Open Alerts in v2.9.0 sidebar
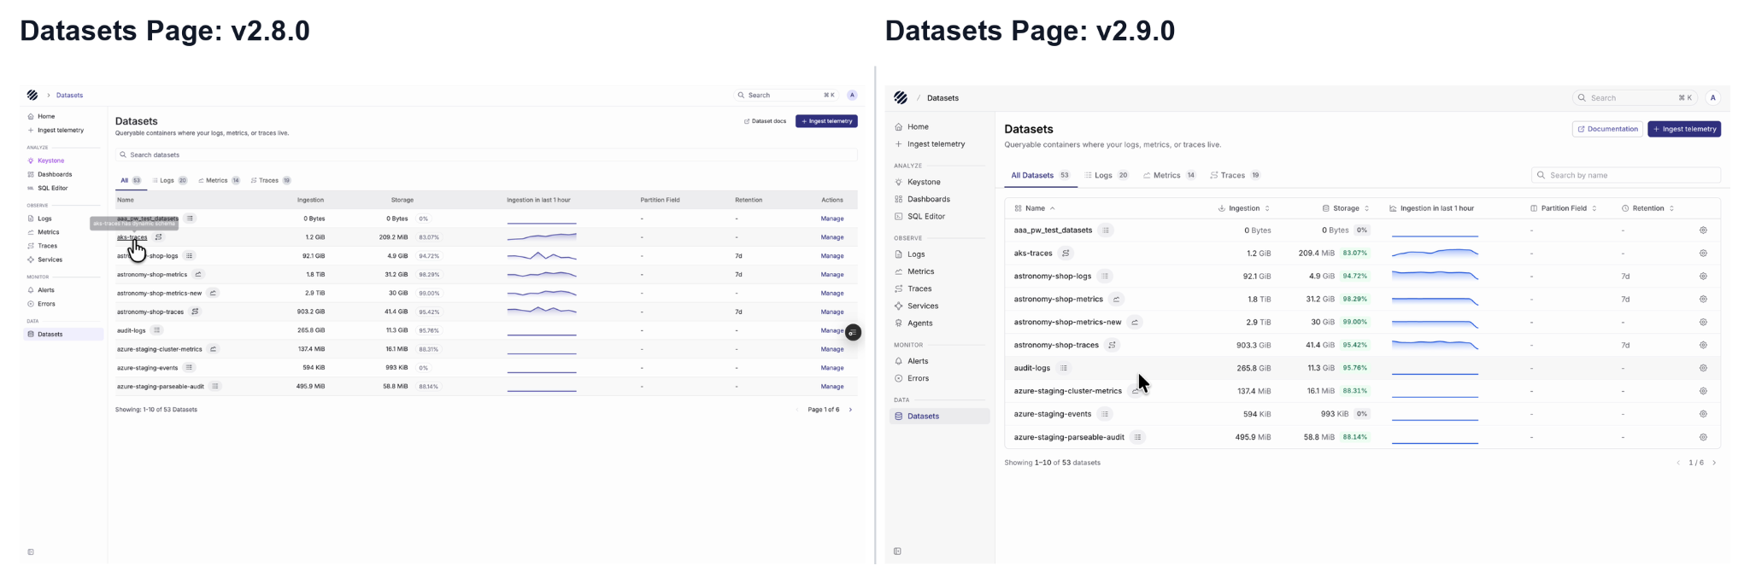Viewport: 1750px width, 583px height. (918, 361)
